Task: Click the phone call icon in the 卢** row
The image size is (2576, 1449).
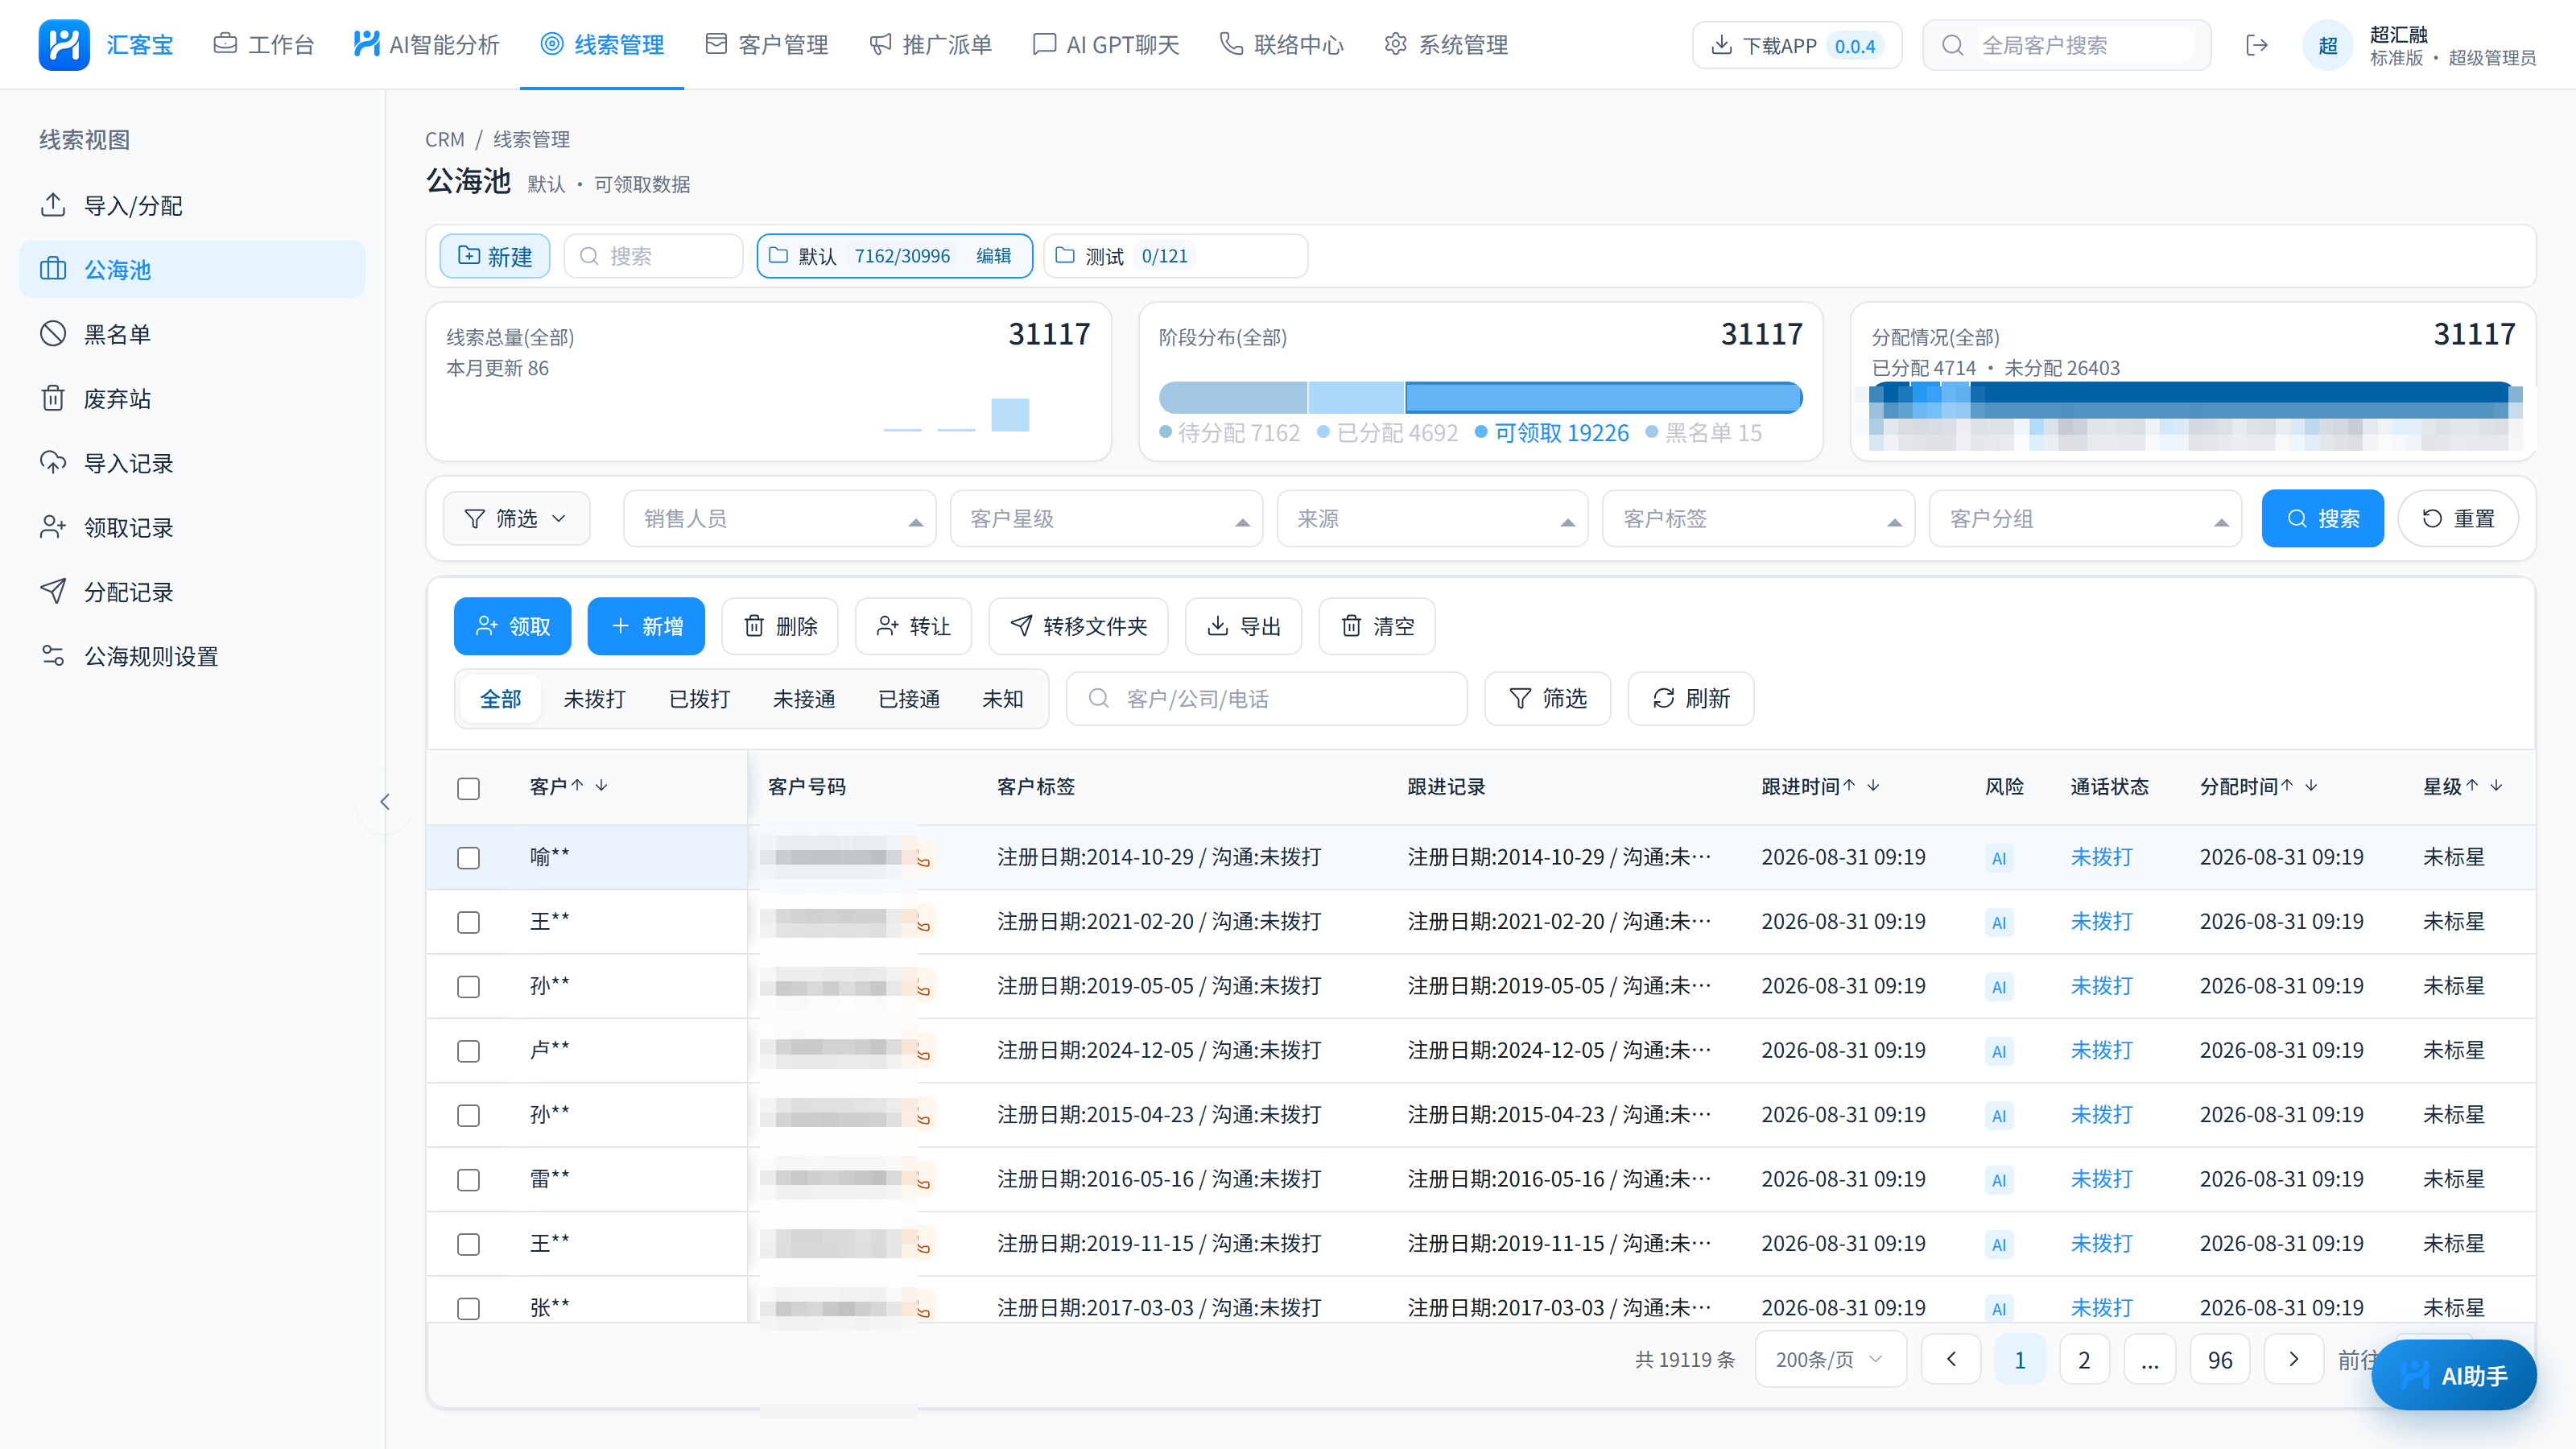Action: (923, 1051)
